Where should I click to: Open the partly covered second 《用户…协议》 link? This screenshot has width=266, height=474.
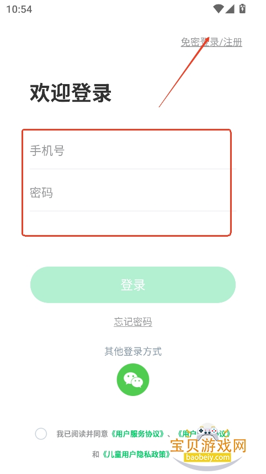point(204,434)
